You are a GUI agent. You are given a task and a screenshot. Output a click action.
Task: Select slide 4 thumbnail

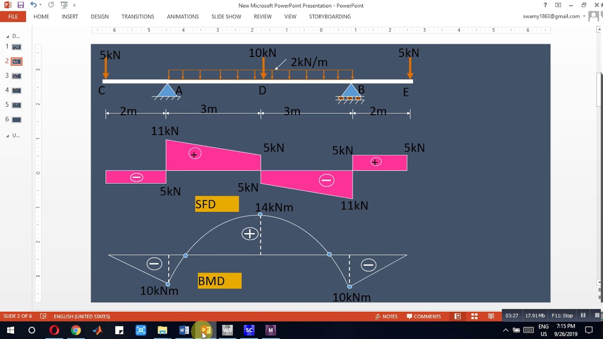point(16,90)
